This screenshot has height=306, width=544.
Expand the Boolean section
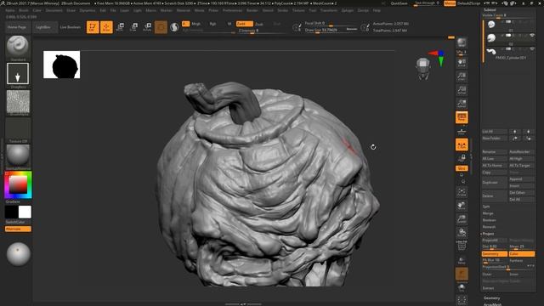(x=490, y=220)
